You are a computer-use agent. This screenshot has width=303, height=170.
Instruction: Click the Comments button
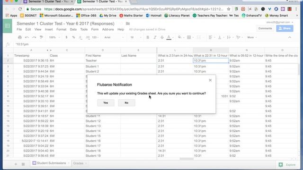coord(265,28)
